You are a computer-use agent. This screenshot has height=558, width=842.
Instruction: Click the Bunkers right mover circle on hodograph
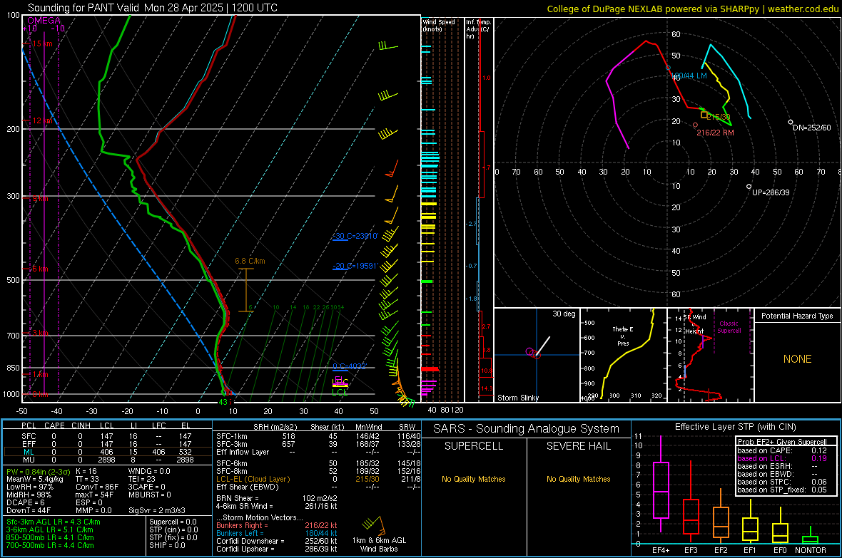(x=696, y=125)
